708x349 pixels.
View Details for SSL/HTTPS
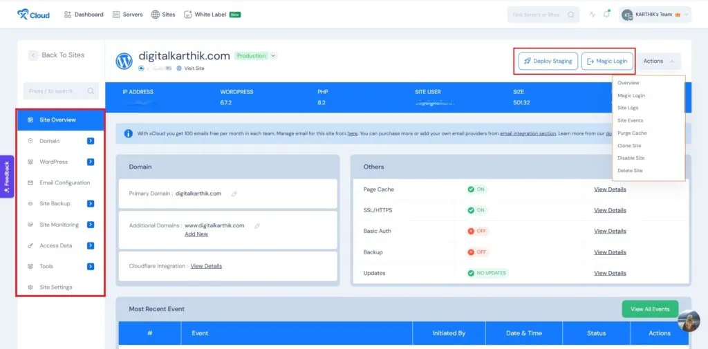pos(610,210)
